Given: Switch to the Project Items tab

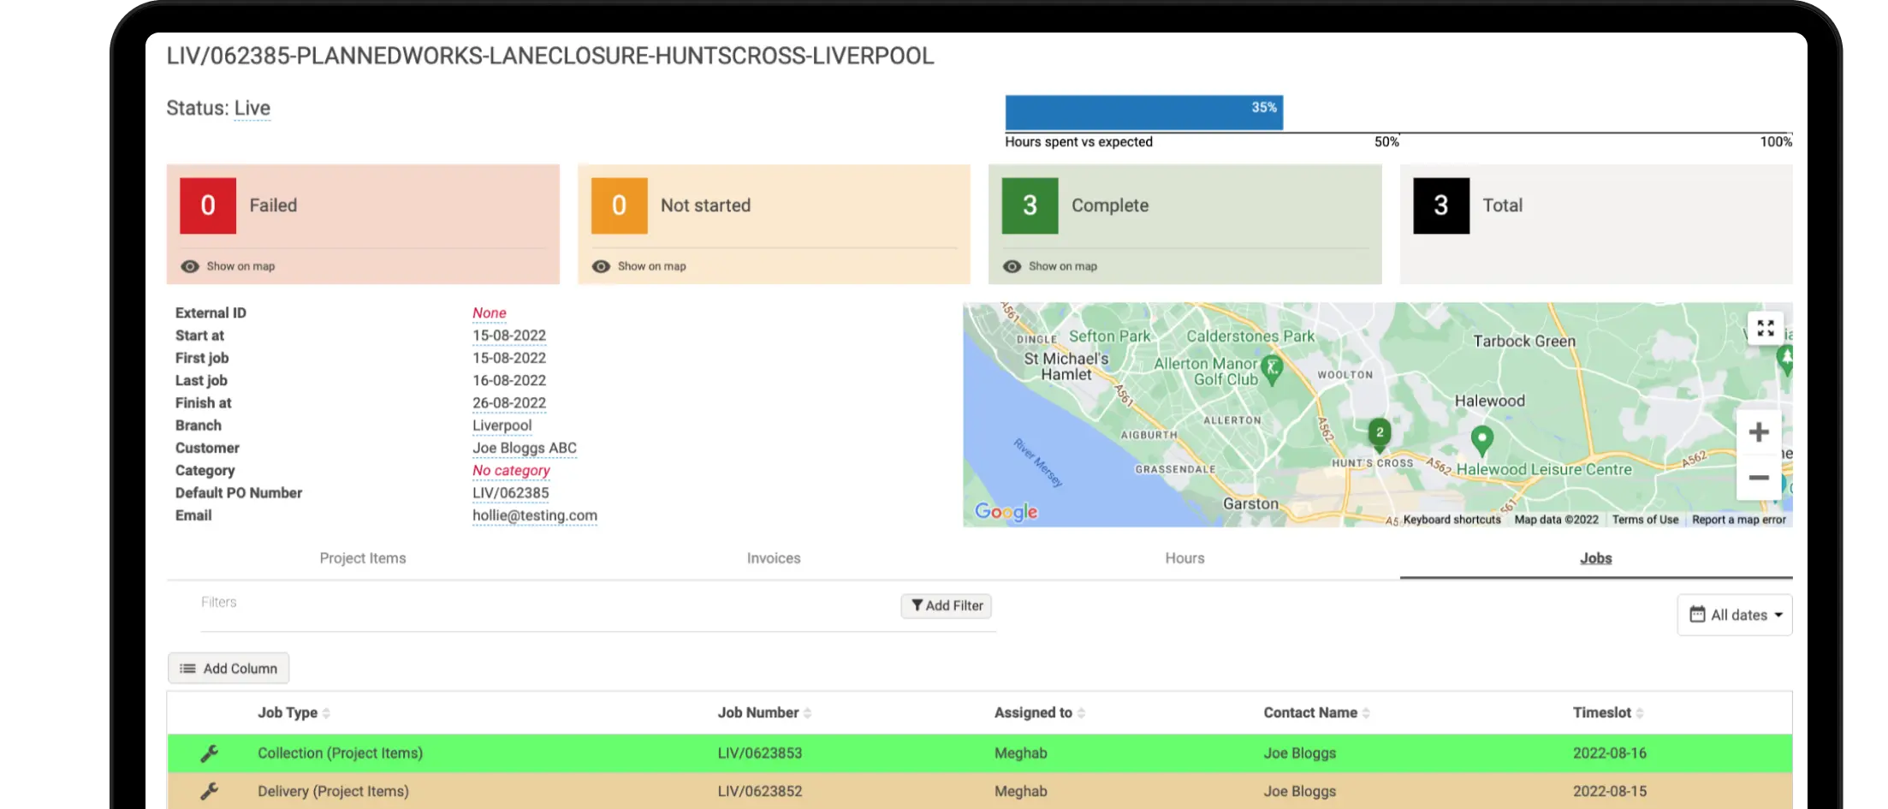Looking at the screenshot, I should pos(363,558).
